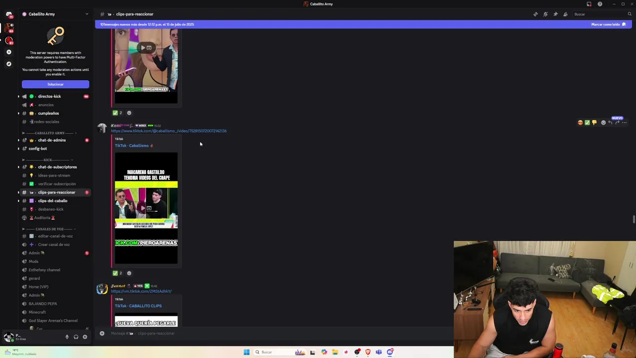Go to ideas-para-stream channel
636x358 pixels.
coord(55,176)
